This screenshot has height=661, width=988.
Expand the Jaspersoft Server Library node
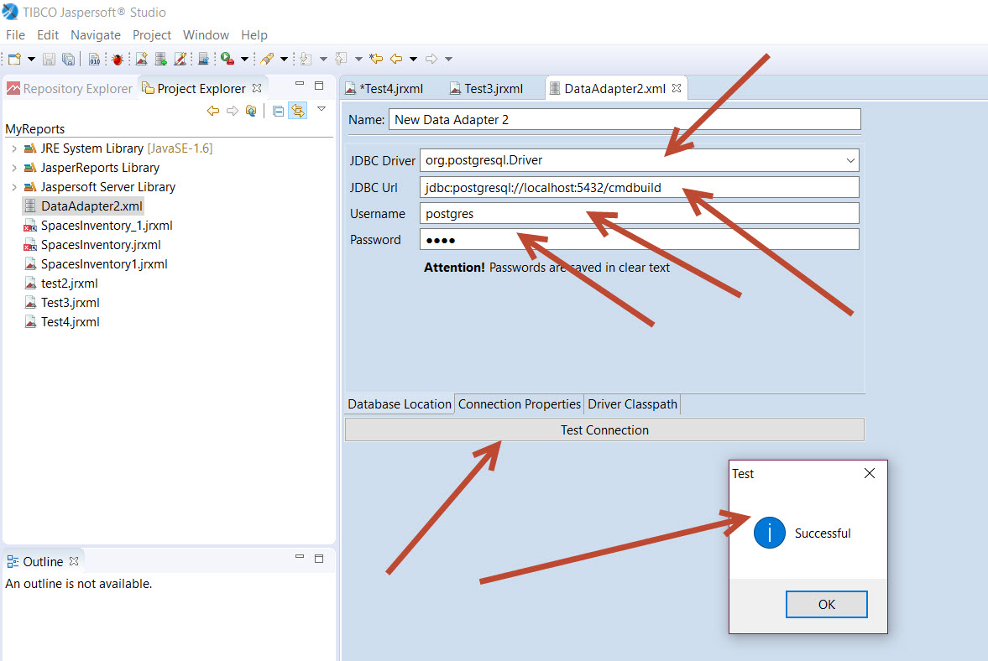tap(13, 187)
